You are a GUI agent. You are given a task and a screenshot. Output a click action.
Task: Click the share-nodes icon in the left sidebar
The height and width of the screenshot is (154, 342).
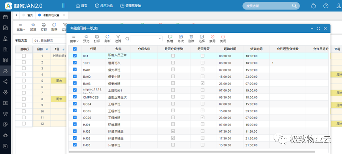(5, 82)
